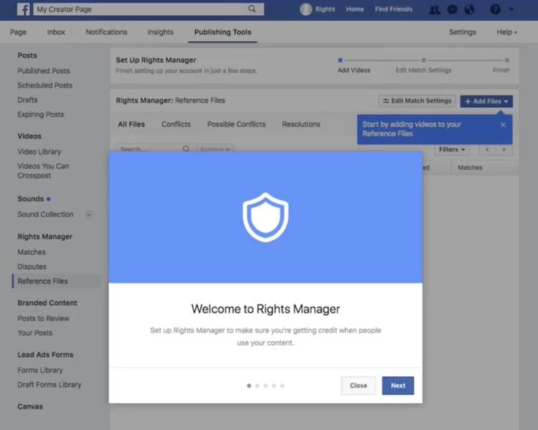Open Videos You Can Crosspost

tap(43, 171)
